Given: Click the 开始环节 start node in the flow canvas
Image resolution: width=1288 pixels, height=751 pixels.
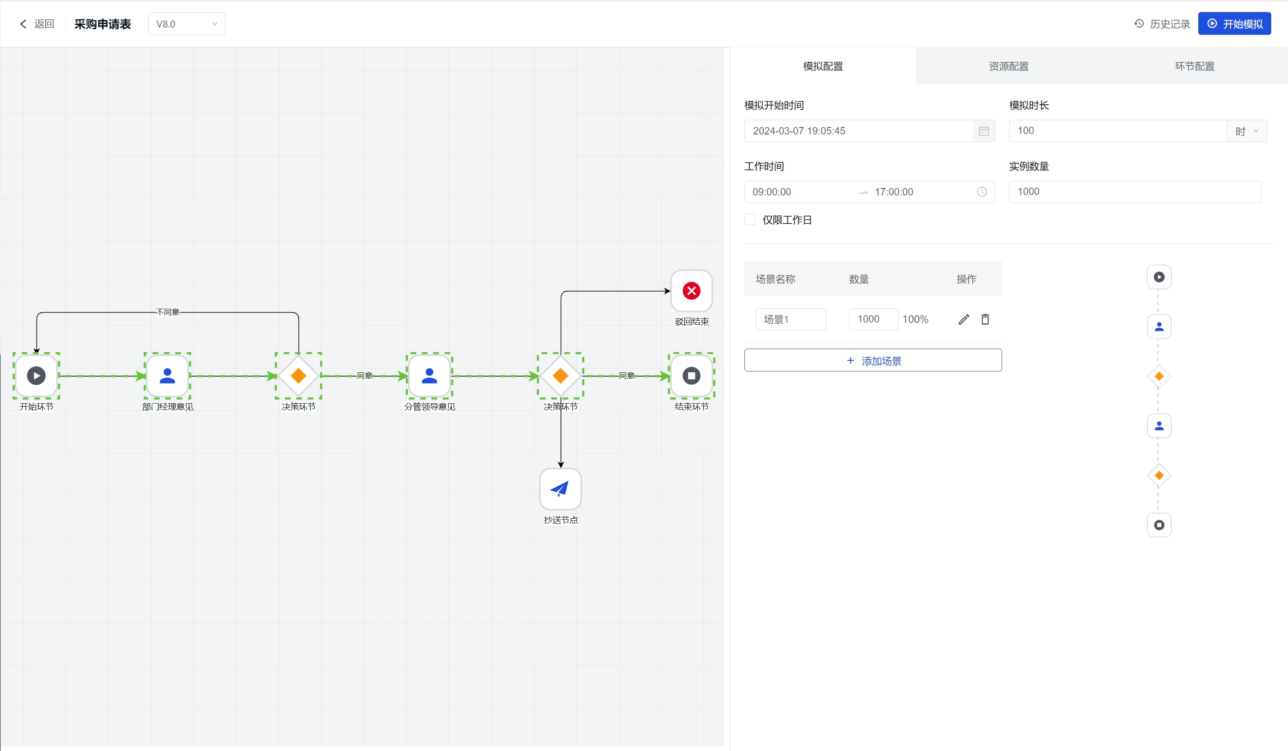Looking at the screenshot, I should [36, 376].
